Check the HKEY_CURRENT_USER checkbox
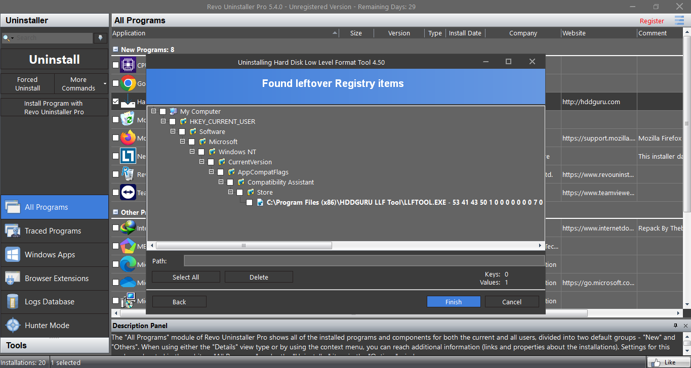691x368 pixels. (x=172, y=121)
